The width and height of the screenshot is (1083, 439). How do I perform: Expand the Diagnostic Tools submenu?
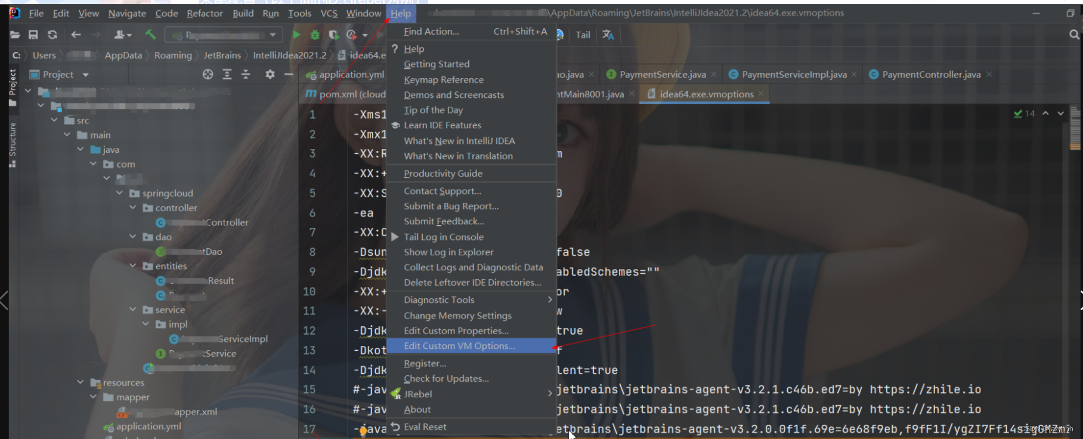pyautogui.click(x=471, y=300)
